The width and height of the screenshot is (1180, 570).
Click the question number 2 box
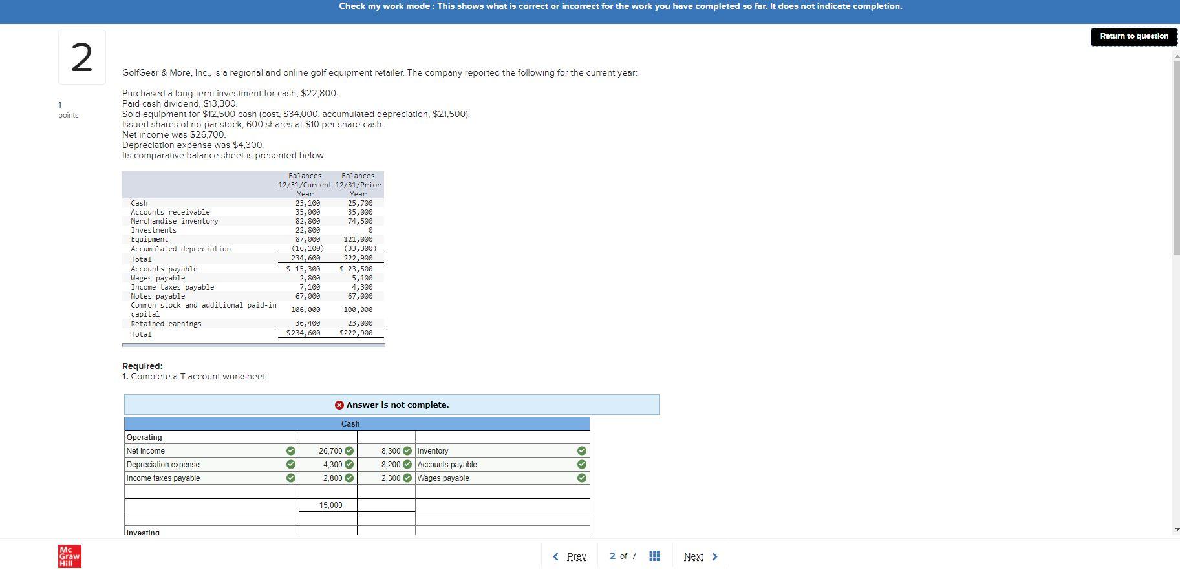pyautogui.click(x=81, y=57)
